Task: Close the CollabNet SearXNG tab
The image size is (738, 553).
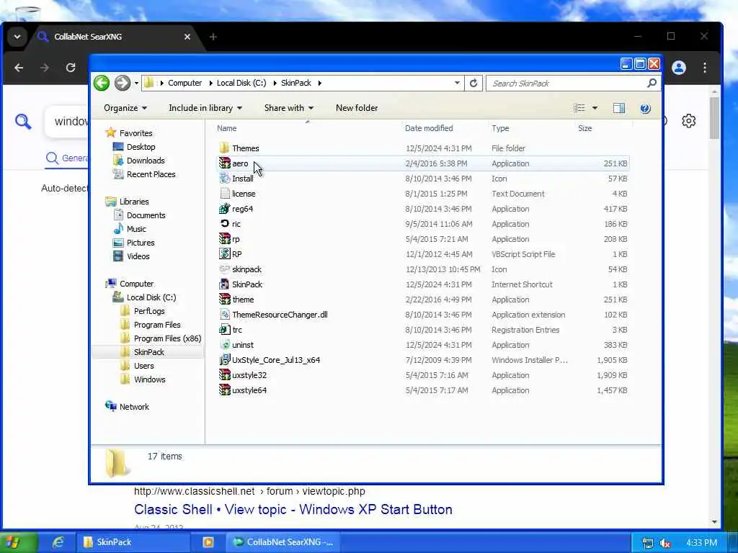Action: coord(187,37)
